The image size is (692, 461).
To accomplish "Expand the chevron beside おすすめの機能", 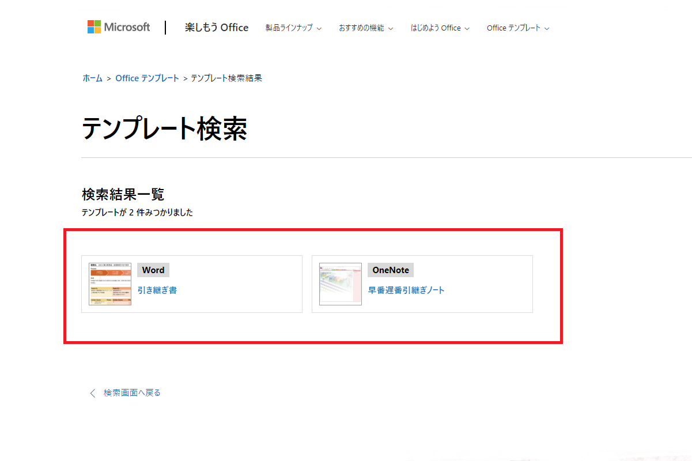I will pyautogui.click(x=391, y=28).
